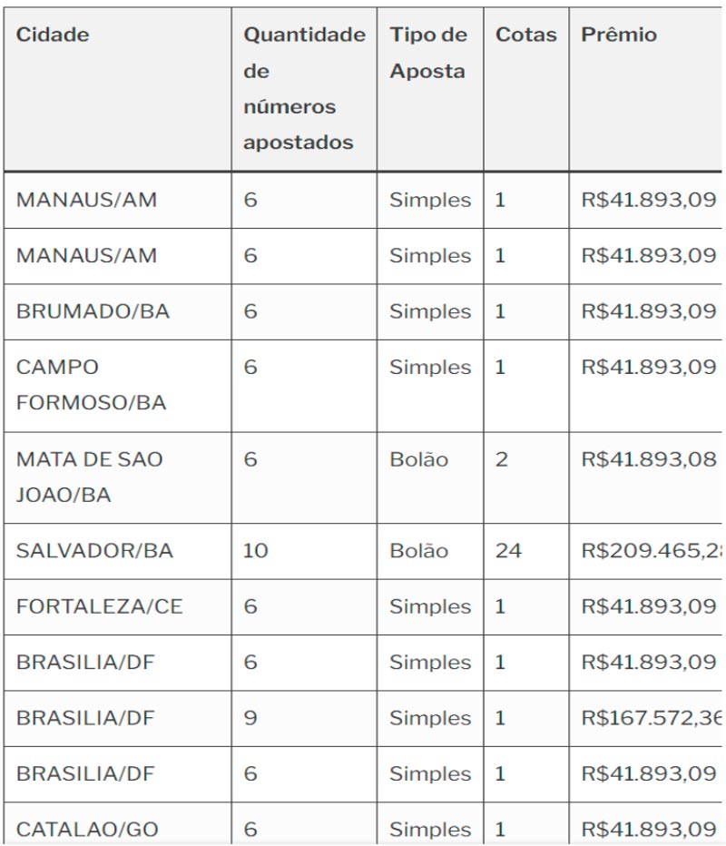The height and width of the screenshot is (846, 726).
Task: Select the MATA DE SAO JOAO/BA cell
Action: pos(89,477)
